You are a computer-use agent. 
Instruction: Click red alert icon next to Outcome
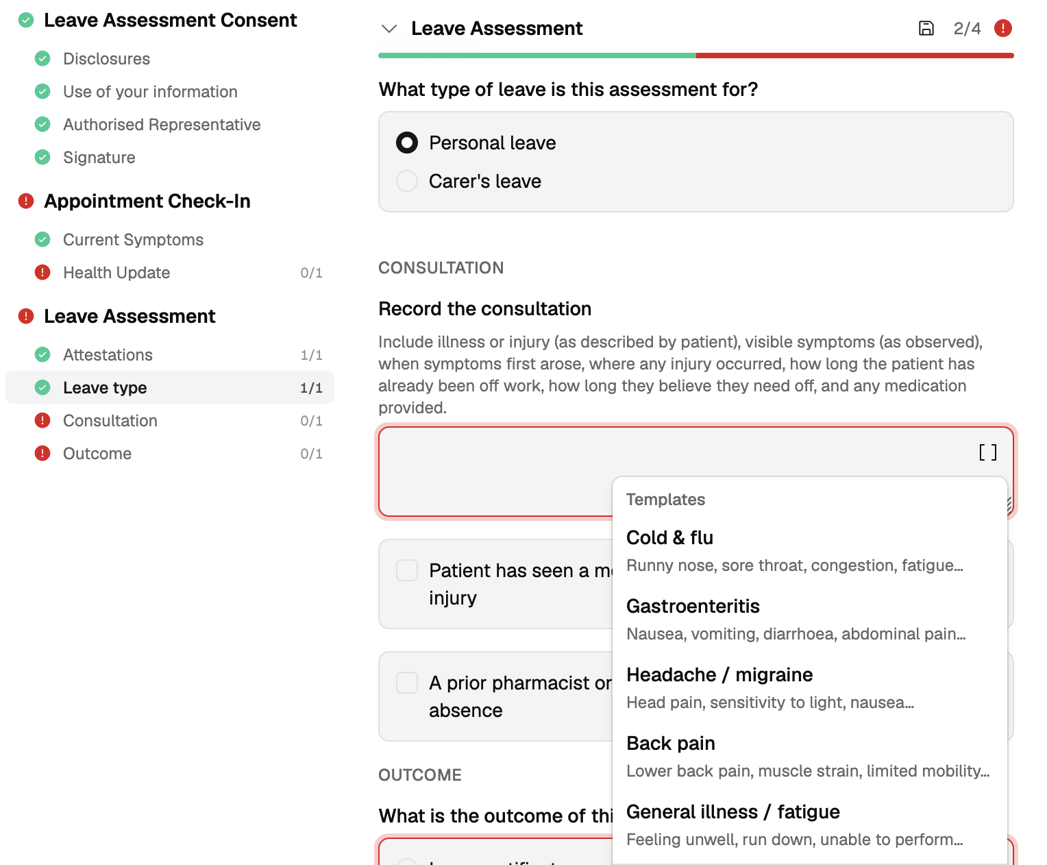coord(42,454)
